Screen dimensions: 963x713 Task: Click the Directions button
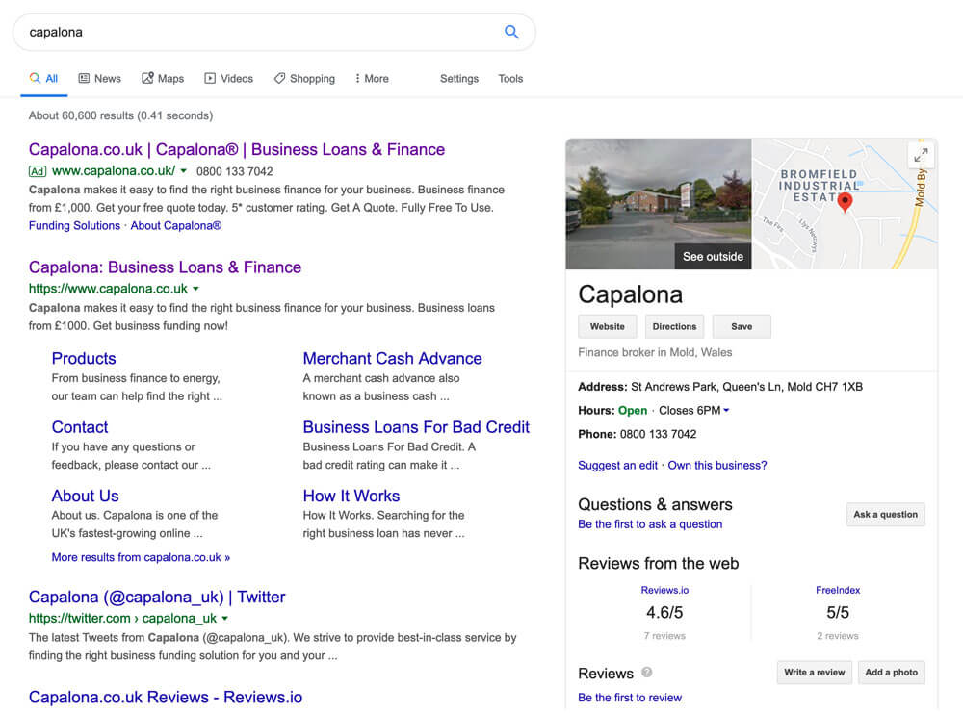[x=674, y=326]
